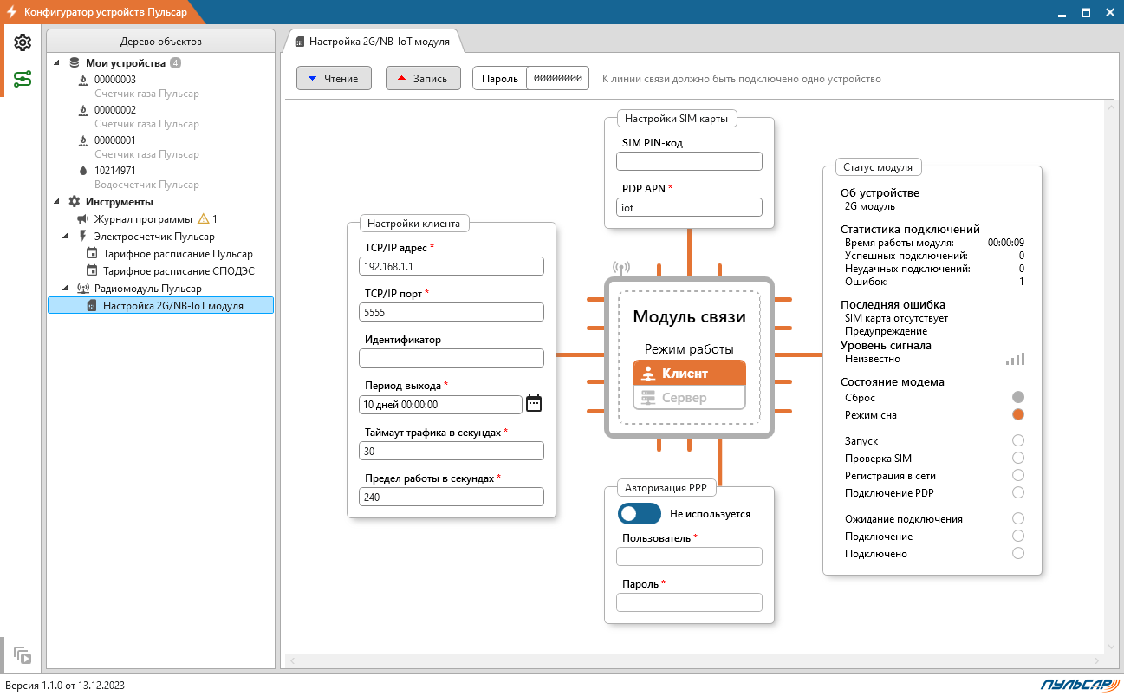Click the Регистрация в сети state indicator
Viewport: 1124px width, 696px height.
click(1018, 476)
